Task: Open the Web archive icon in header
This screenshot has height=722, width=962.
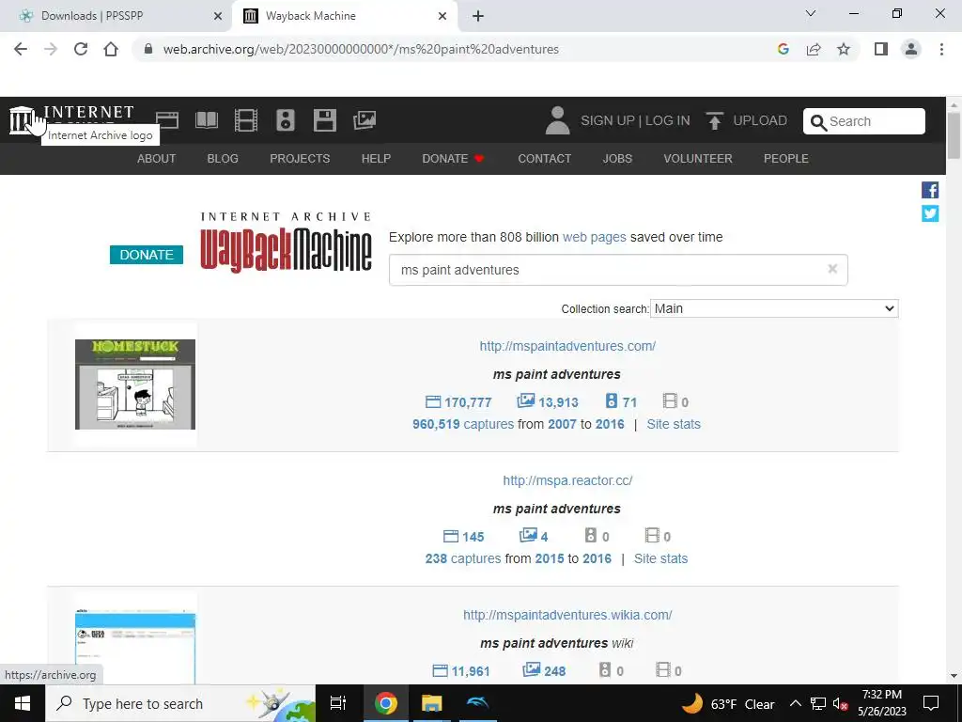Action: coord(167,120)
